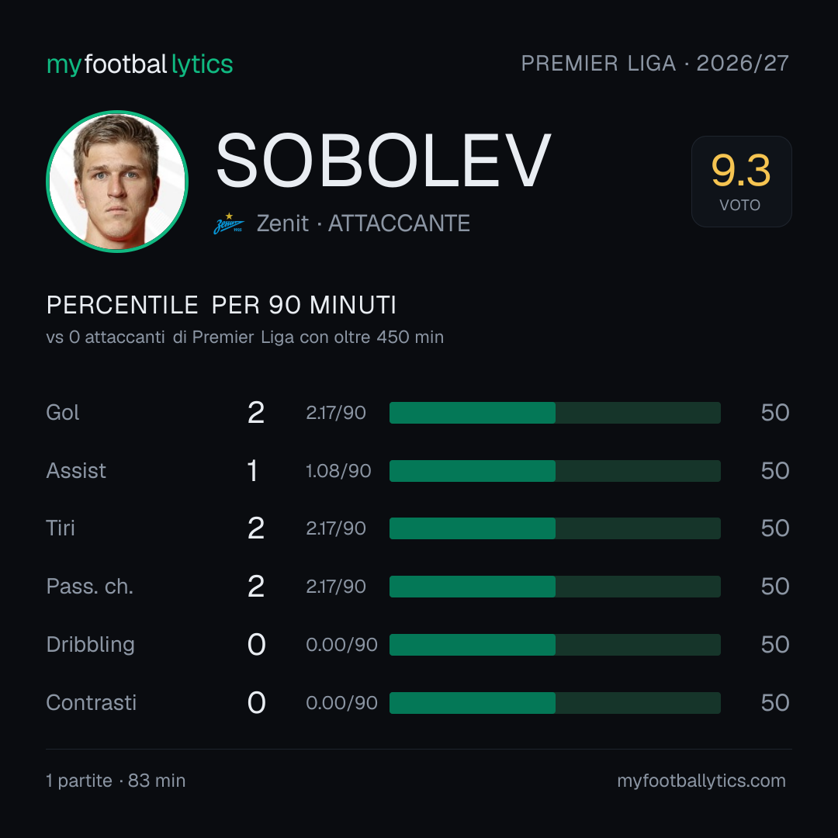Viewport: 838px width, 838px height.
Task: Click the PREMIER LIGA 2026/27 header label
Action: pyautogui.click(x=655, y=64)
